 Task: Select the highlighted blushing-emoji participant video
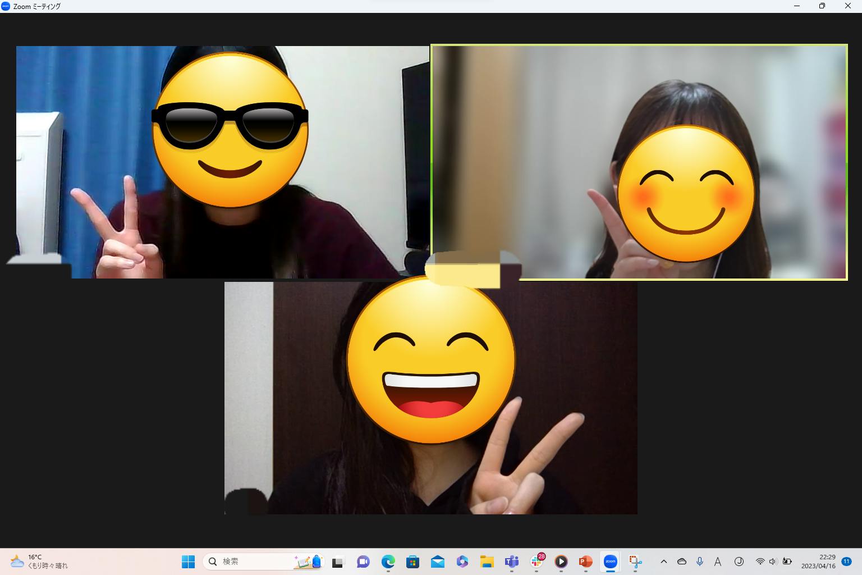pyautogui.click(x=639, y=162)
